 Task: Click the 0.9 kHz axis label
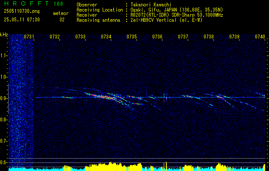pyautogui.click(x=4, y=98)
